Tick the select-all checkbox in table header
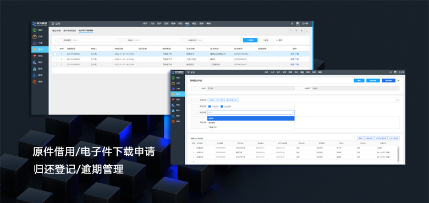429x203 pixels. pyautogui.click(x=55, y=49)
